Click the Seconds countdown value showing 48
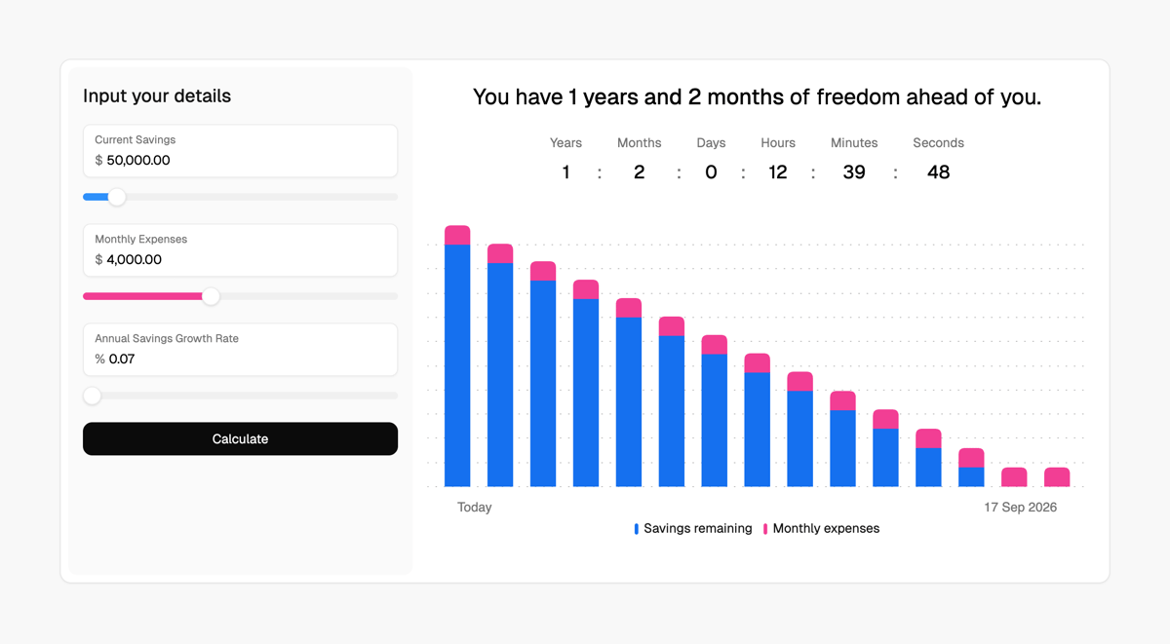The image size is (1170, 644). tap(938, 171)
